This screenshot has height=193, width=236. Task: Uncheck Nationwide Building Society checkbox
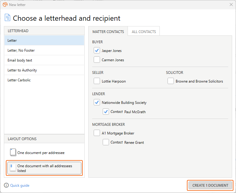(x=97, y=102)
